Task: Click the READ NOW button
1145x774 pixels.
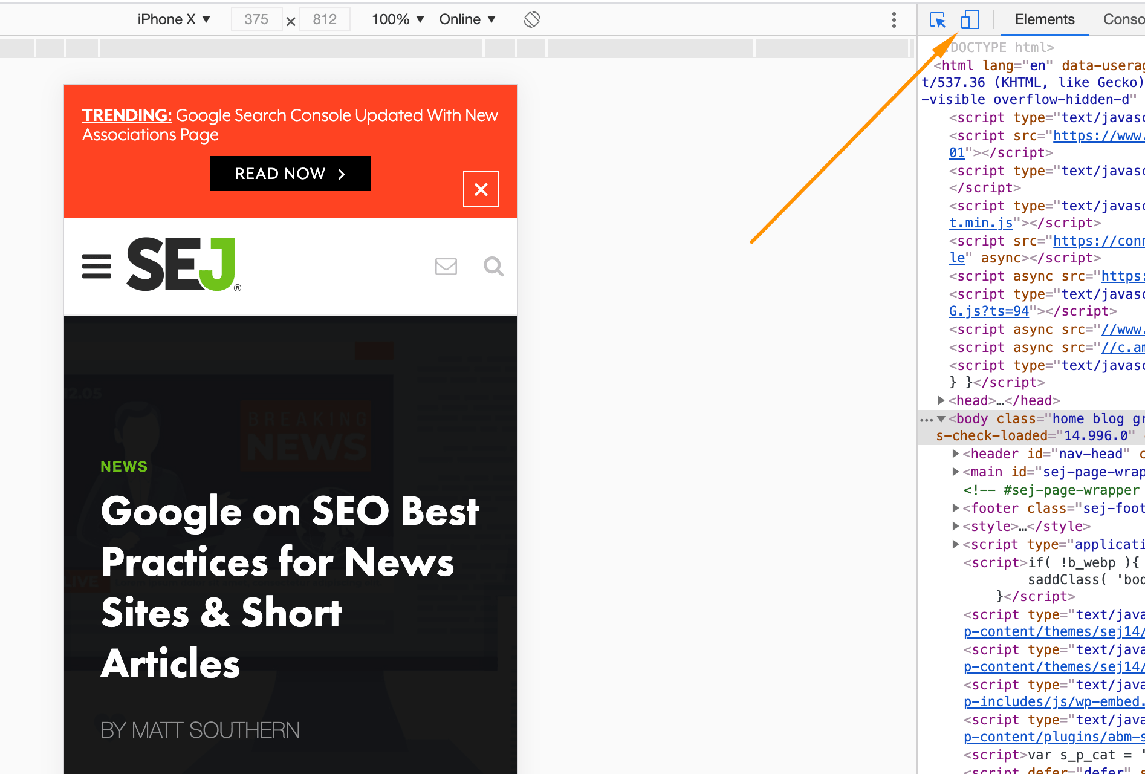Action: point(290,174)
